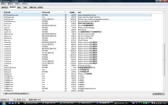Screen dimensions: 168x105
Task: Click the Show Desktop quick launch icon
Action: tap(9, 103)
